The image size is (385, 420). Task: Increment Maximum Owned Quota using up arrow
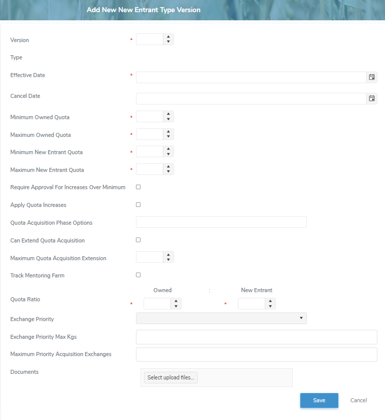click(x=169, y=131)
